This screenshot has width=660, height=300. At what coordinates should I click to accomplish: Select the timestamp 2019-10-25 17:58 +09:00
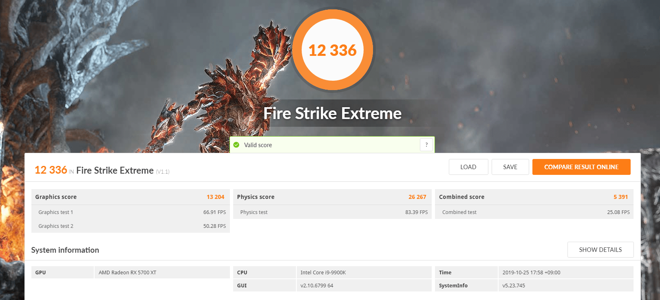click(x=531, y=273)
